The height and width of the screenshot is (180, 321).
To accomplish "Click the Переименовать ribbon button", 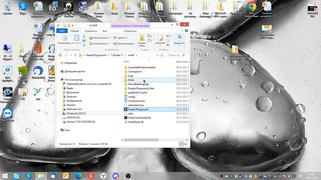I will (x=124, y=43).
